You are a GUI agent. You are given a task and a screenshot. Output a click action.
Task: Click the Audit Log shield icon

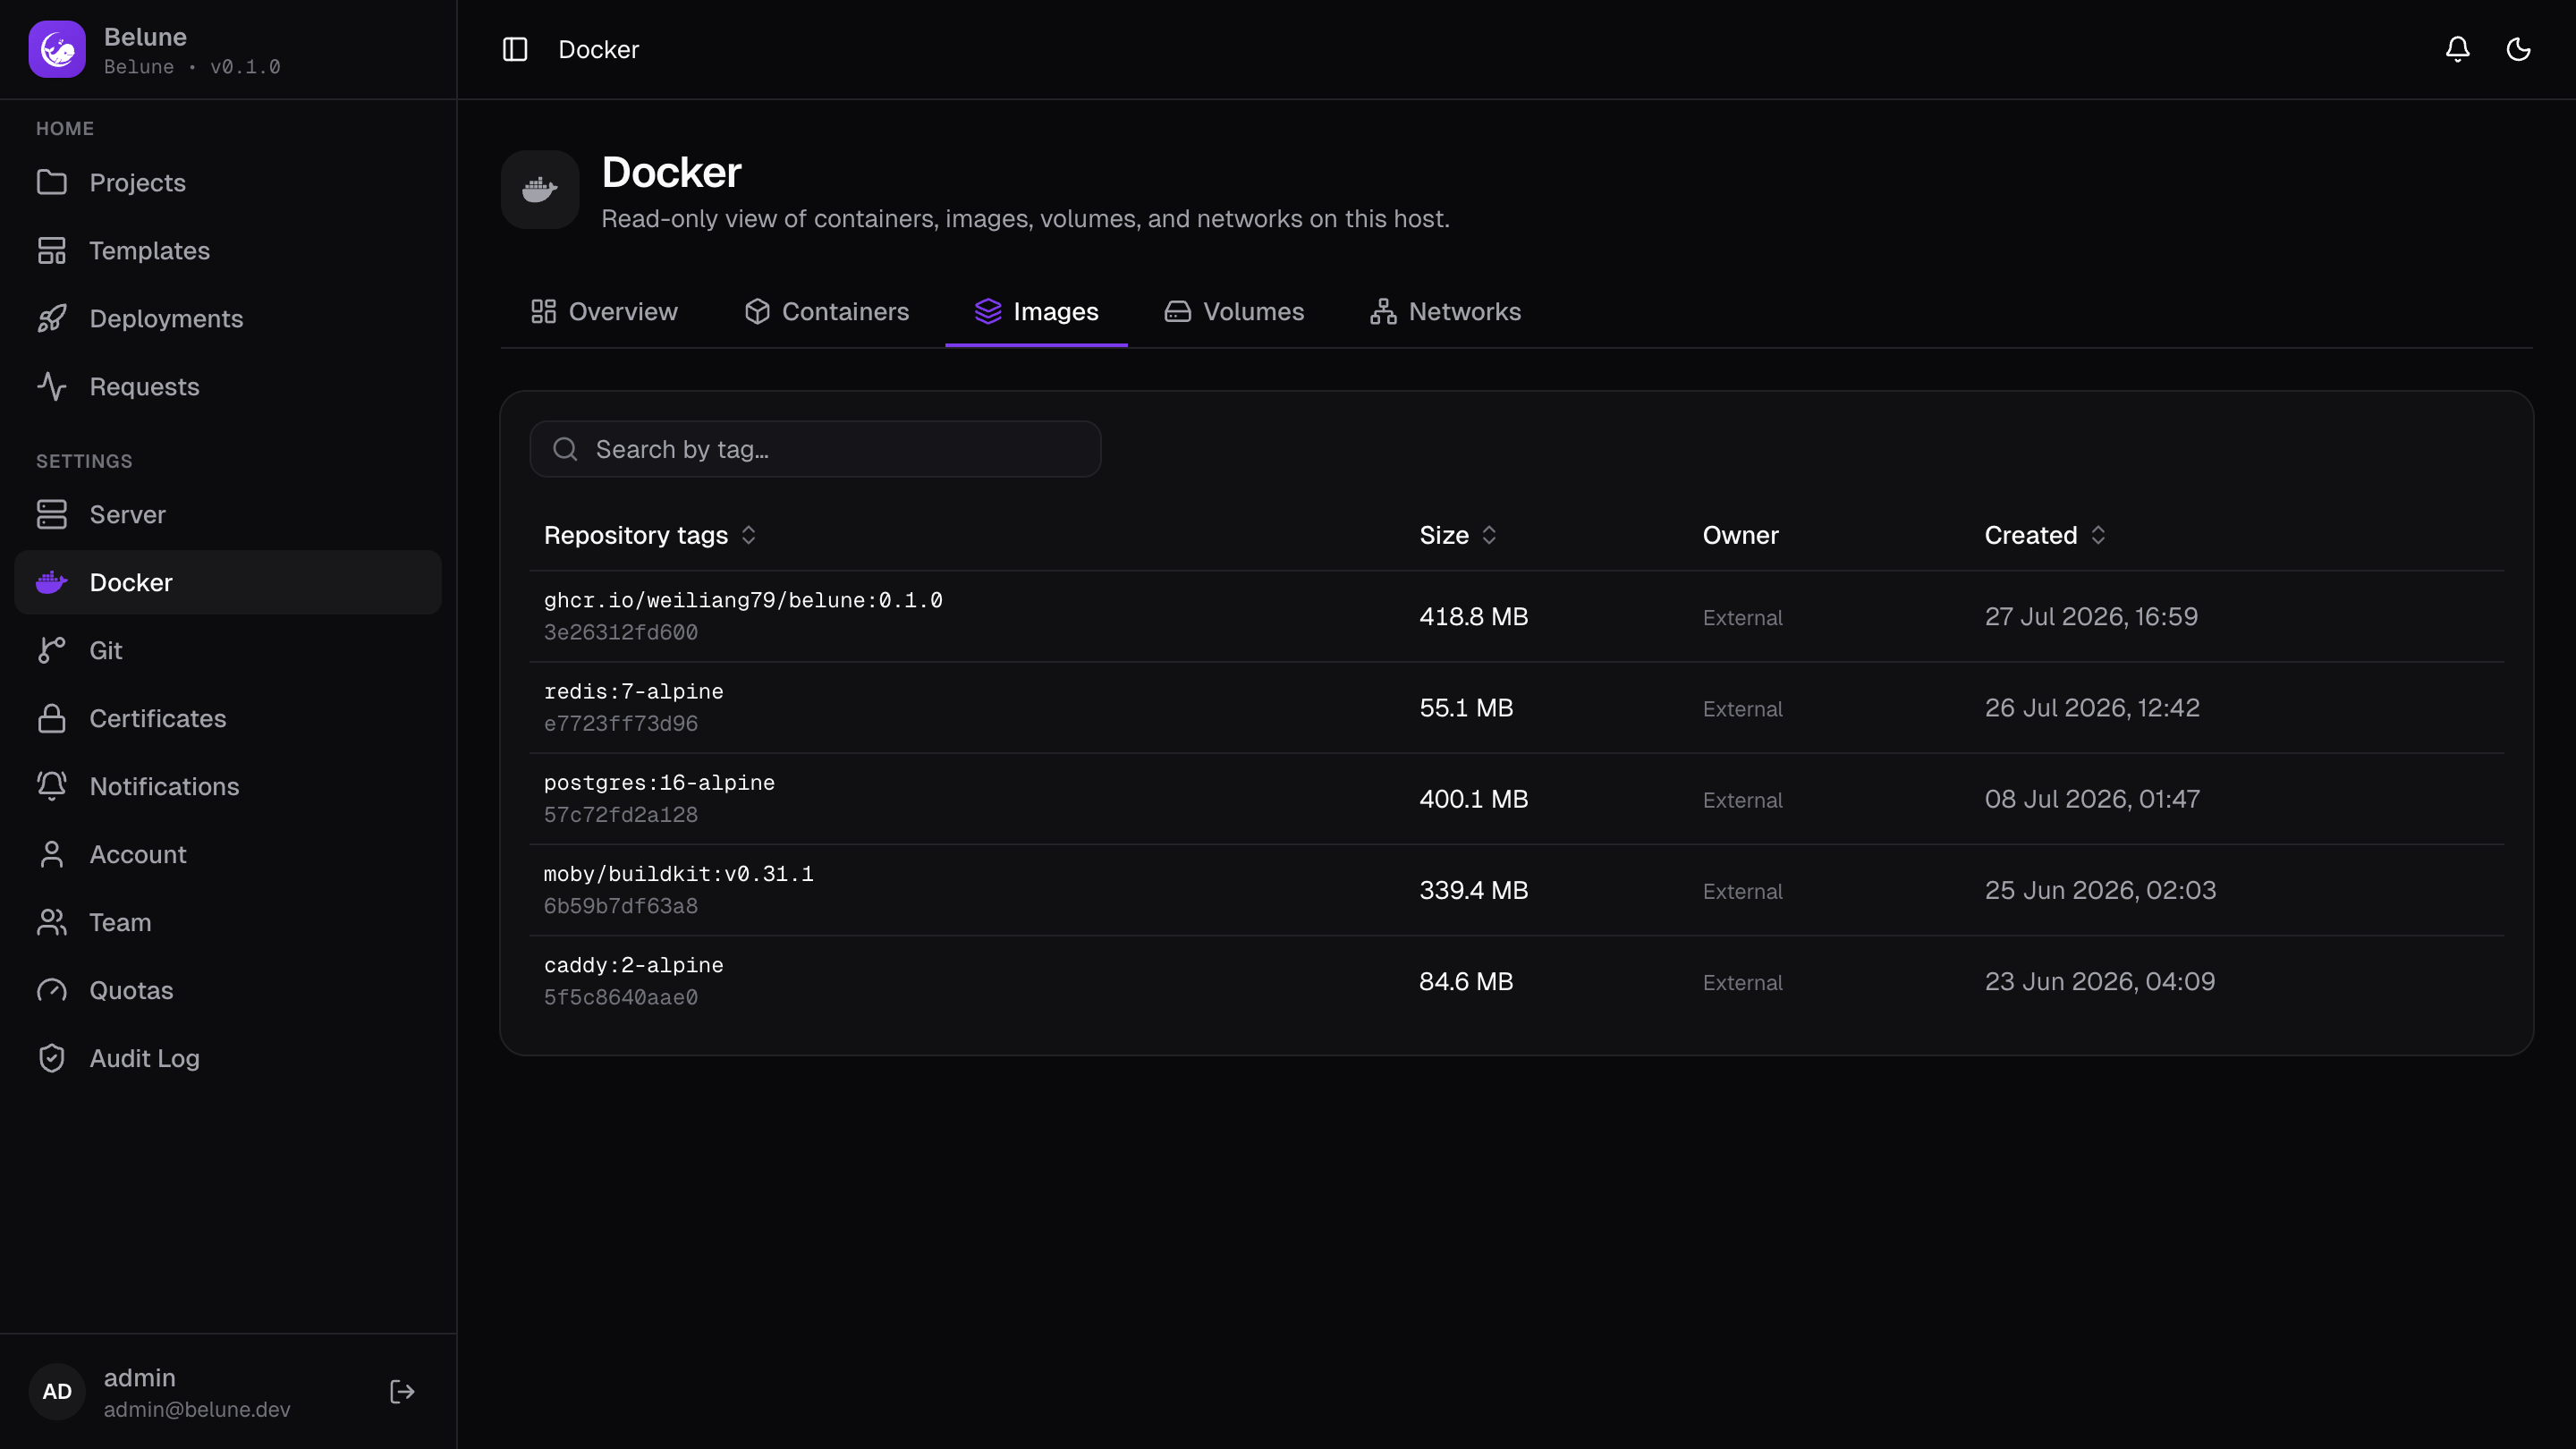(52, 1058)
